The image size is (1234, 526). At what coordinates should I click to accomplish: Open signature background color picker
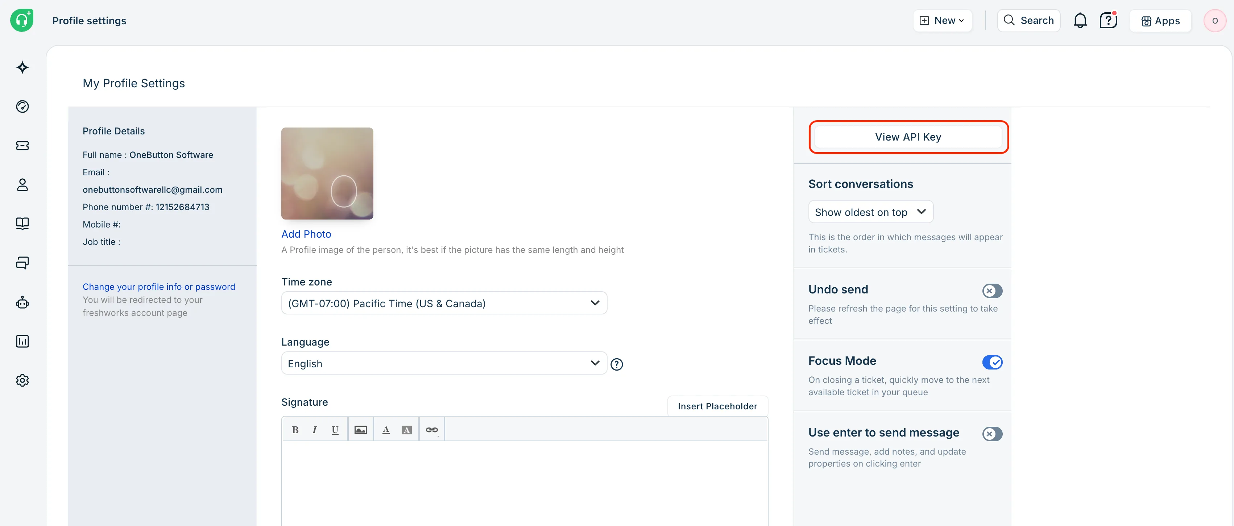tap(406, 430)
